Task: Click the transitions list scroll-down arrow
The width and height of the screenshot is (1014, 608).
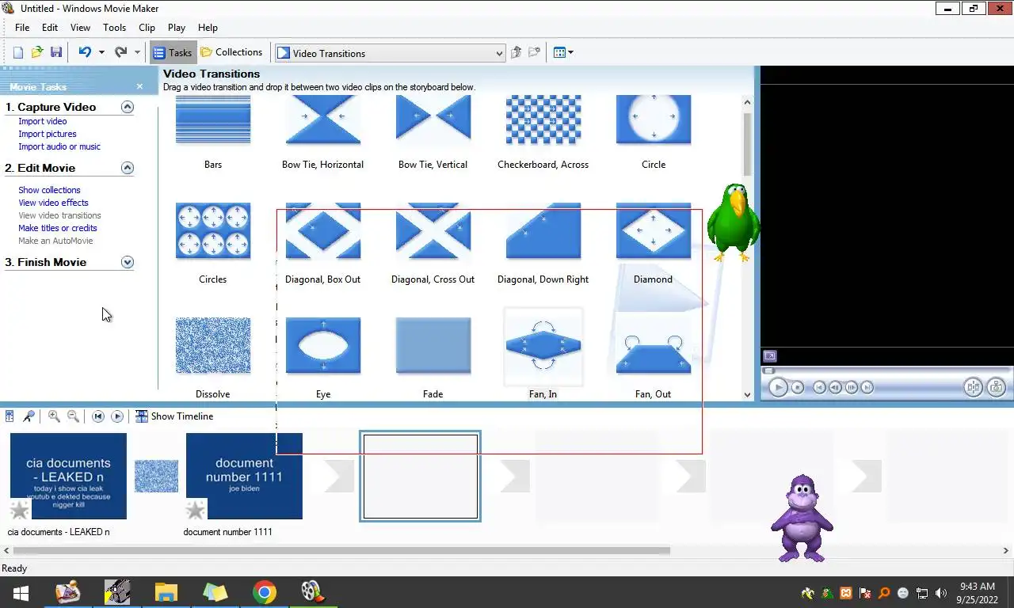Action: pos(747,394)
